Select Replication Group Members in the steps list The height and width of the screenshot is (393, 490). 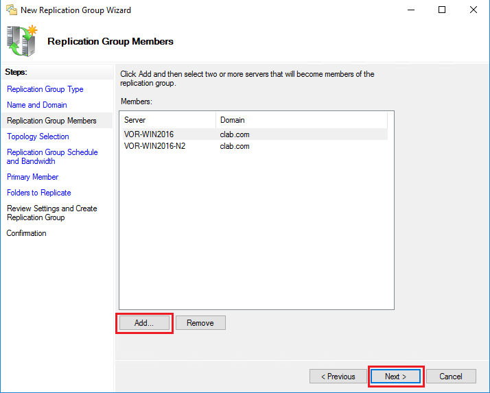coord(51,121)
